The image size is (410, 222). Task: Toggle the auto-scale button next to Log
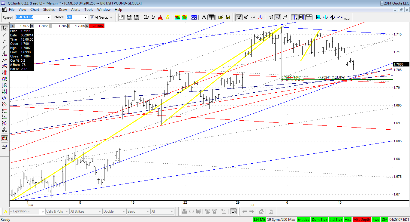click(277, 17)
